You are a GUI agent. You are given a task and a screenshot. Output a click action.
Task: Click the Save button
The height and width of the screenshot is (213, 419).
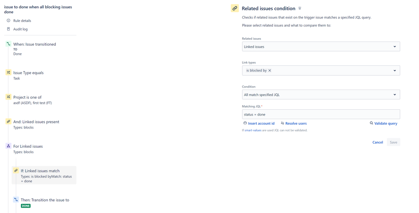point(393,142)
